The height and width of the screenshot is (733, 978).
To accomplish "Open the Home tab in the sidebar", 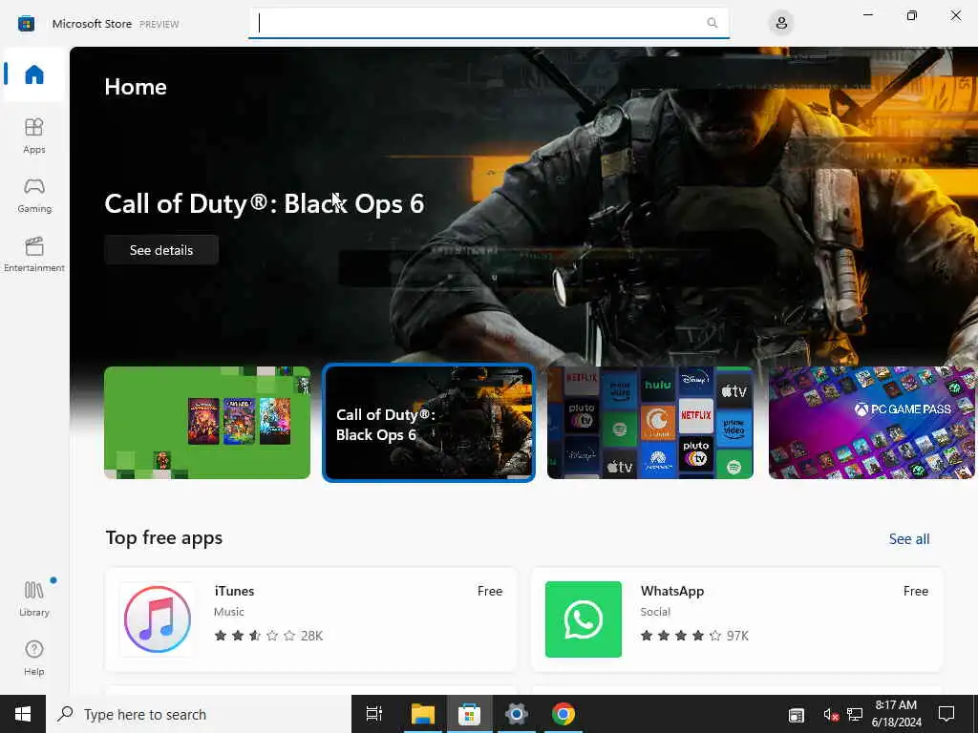I will coord(34,74).
